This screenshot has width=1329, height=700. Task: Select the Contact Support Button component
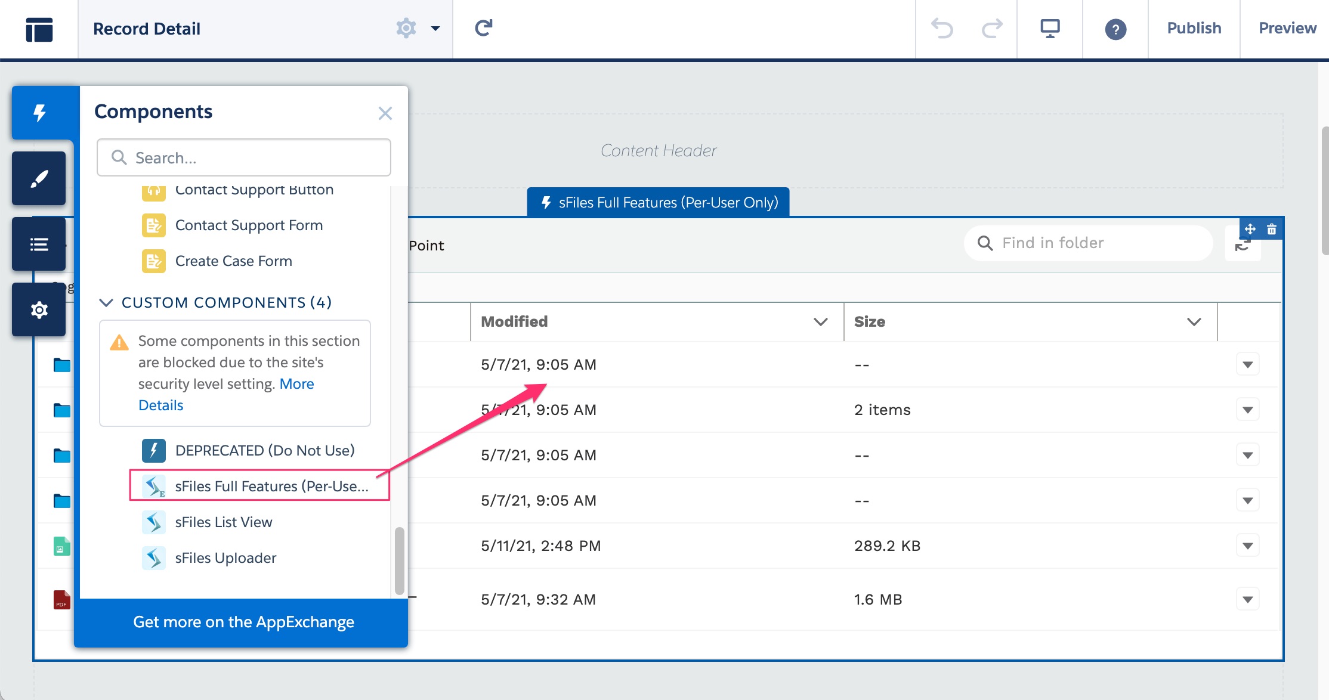[254, 190]
